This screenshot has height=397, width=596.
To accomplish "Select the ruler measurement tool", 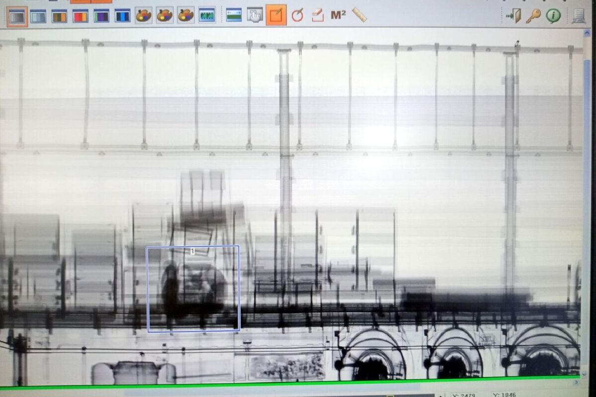I will coord(359,15).
